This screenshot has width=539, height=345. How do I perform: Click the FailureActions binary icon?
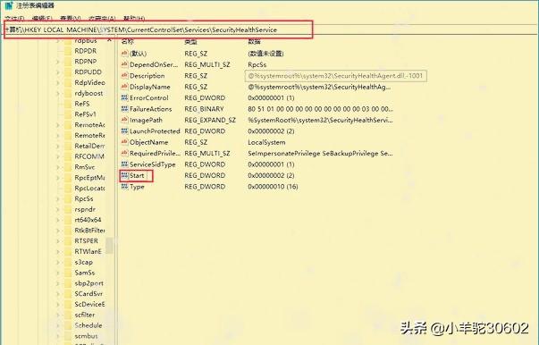point(124,108)
